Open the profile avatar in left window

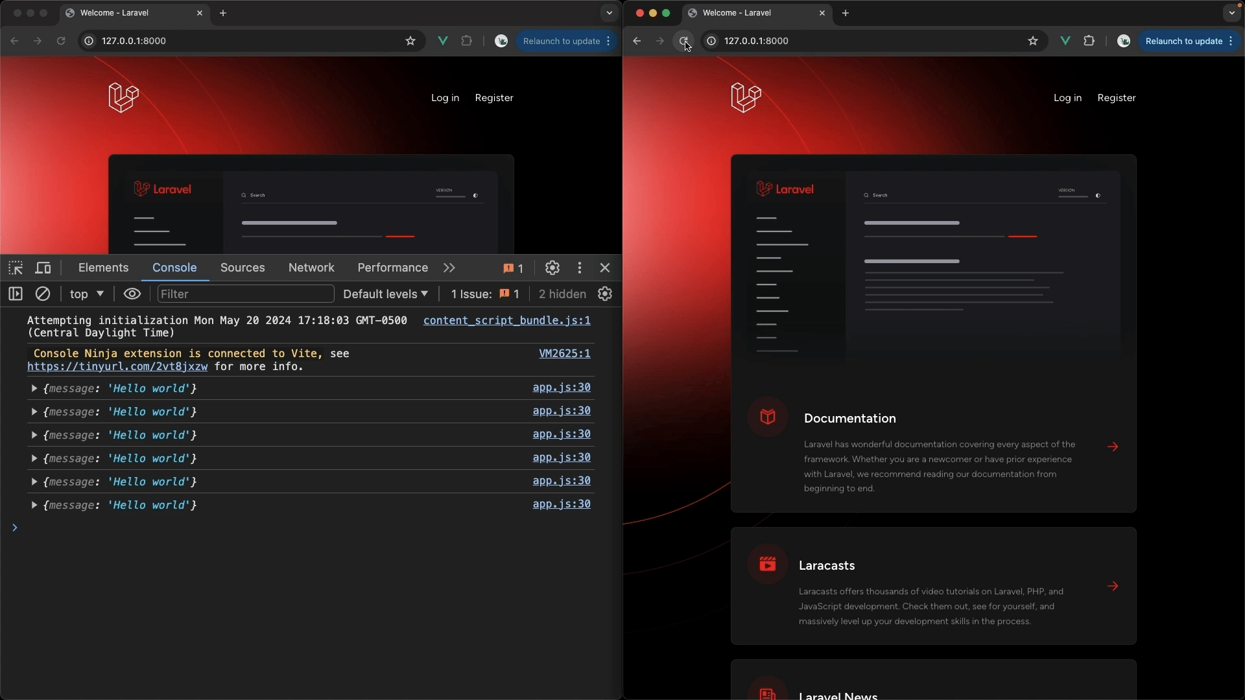pos(501,41)
